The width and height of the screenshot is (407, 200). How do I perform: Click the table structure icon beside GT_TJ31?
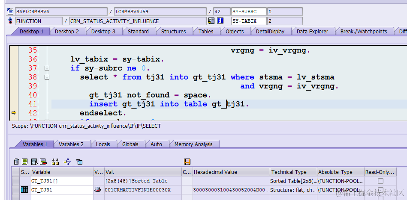24,190
